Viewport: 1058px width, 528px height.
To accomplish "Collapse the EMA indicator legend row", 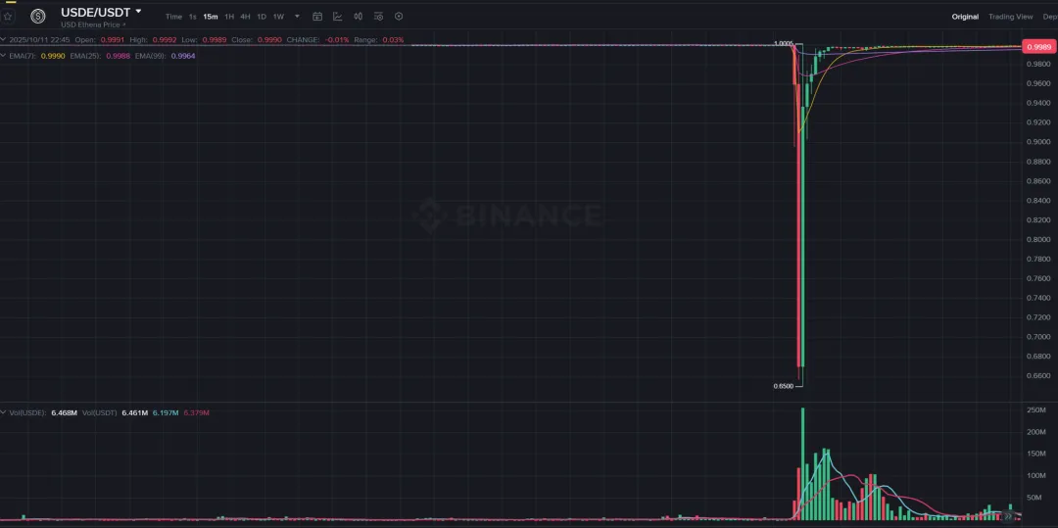I will 4,57.
